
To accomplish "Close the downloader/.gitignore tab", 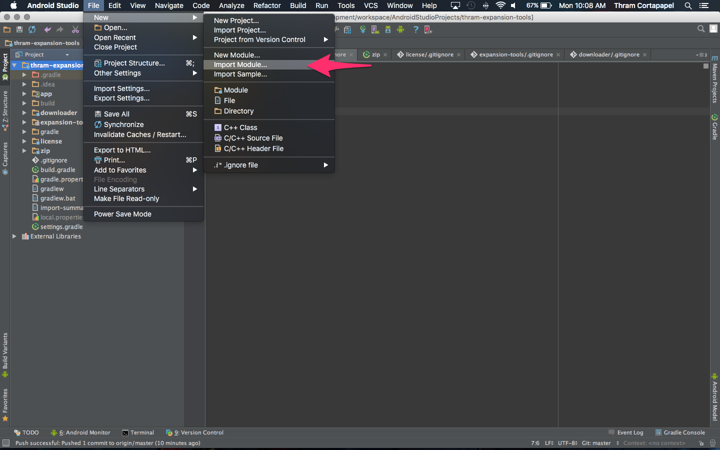I will 644,54.
